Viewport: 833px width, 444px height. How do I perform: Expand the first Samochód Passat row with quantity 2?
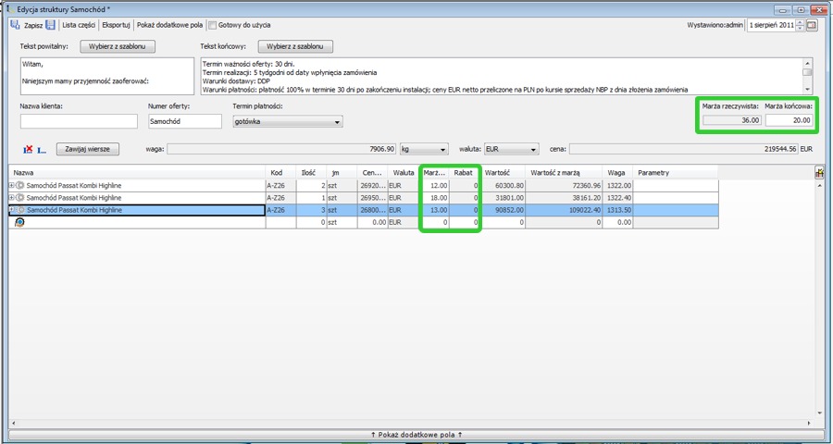(x=12, y=185)
